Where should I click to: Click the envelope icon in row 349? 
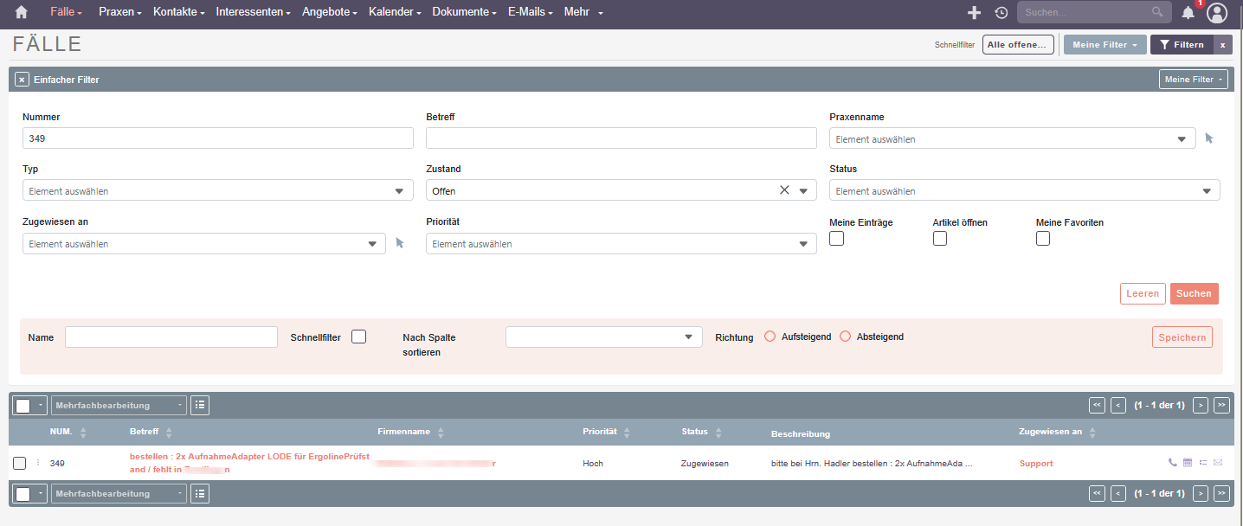pos(1218,463)
